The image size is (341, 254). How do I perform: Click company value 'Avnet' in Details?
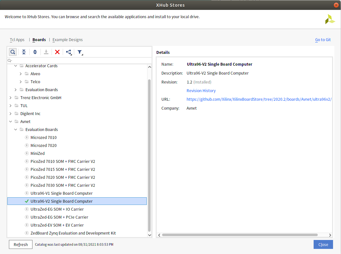191,108
